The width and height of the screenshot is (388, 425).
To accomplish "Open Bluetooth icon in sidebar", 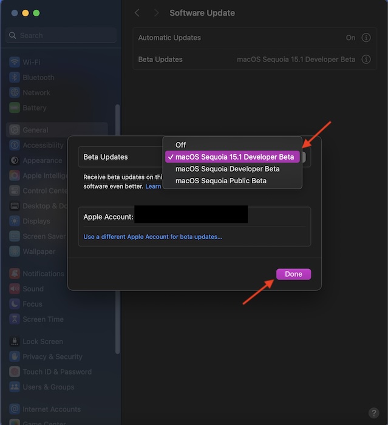I will 15,77.
